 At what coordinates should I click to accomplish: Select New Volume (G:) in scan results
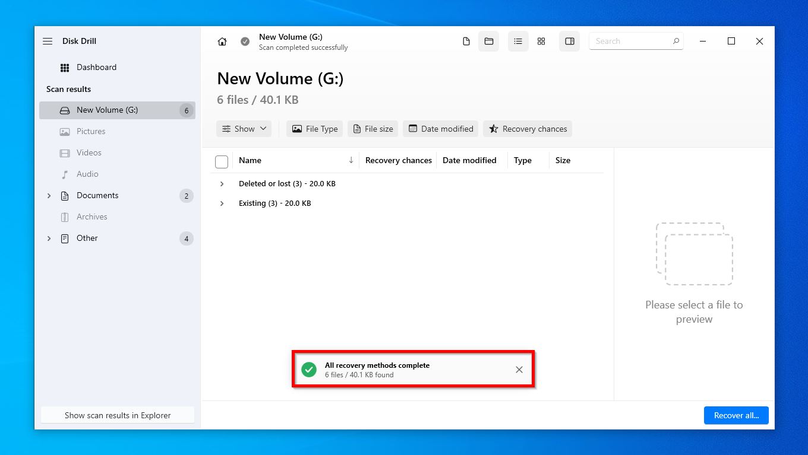click(x=117, y=110)
